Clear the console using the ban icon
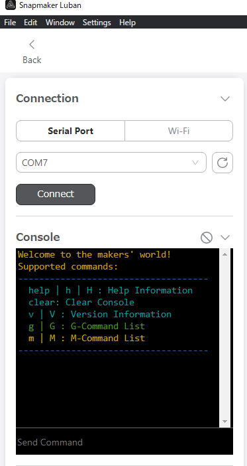 point(207,238)
